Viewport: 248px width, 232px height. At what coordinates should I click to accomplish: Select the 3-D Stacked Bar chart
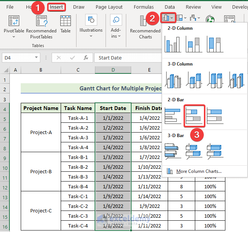[x=194, y=151]
